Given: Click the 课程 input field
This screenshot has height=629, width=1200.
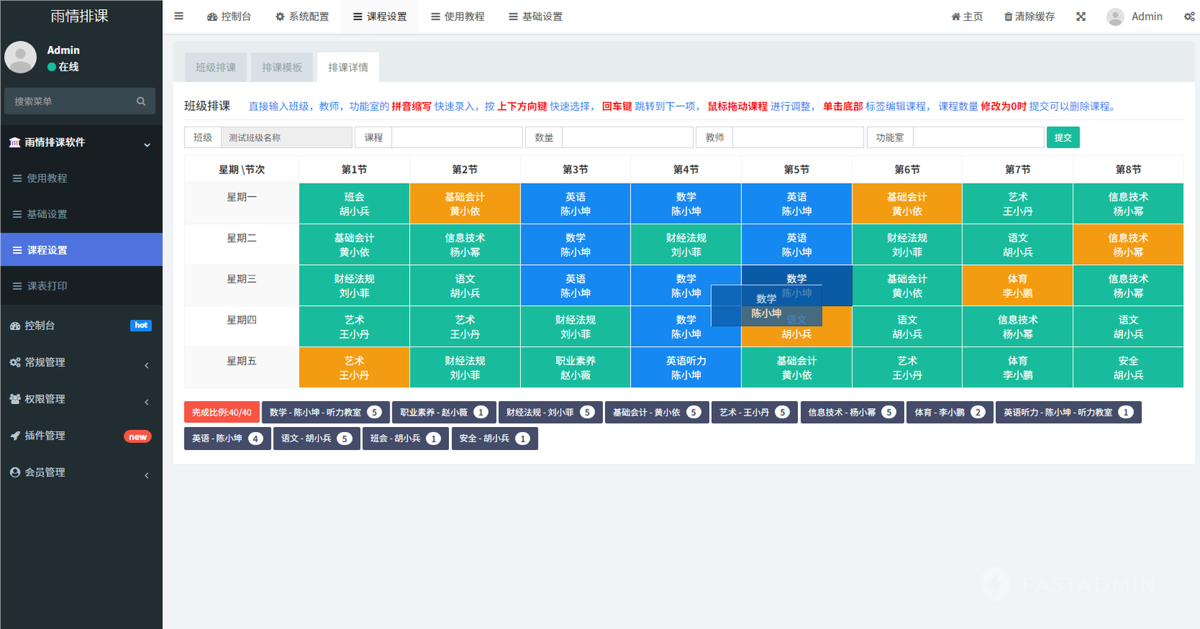Looking at the screenshot, I should click(457, 138).
